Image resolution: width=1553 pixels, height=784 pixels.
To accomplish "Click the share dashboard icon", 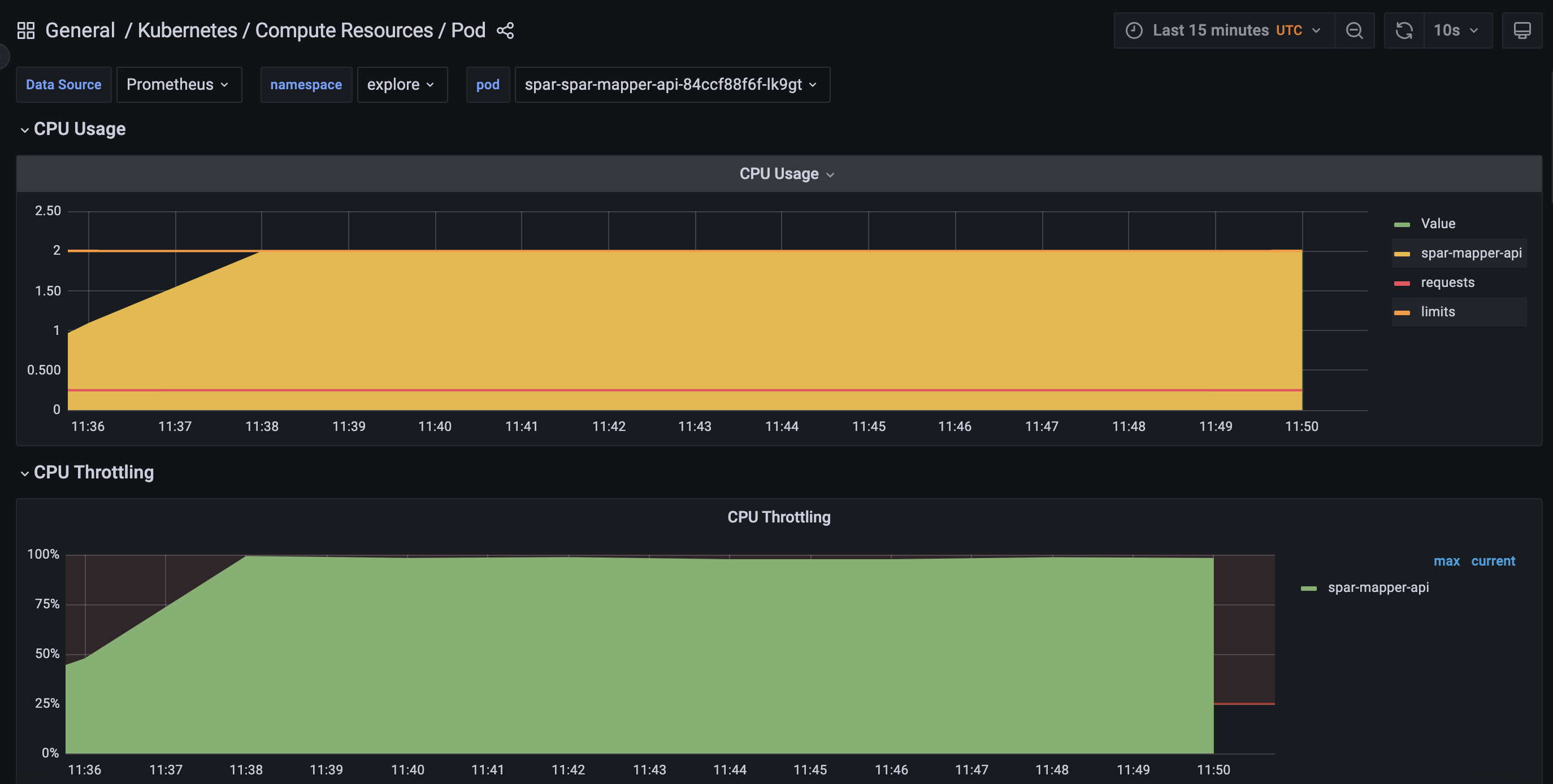I will coord(505,30).
